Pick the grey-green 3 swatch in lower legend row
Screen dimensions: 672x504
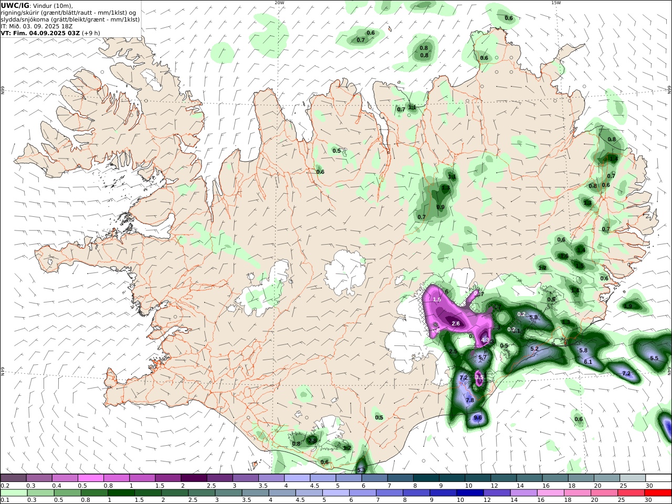(x=229, y=493)
